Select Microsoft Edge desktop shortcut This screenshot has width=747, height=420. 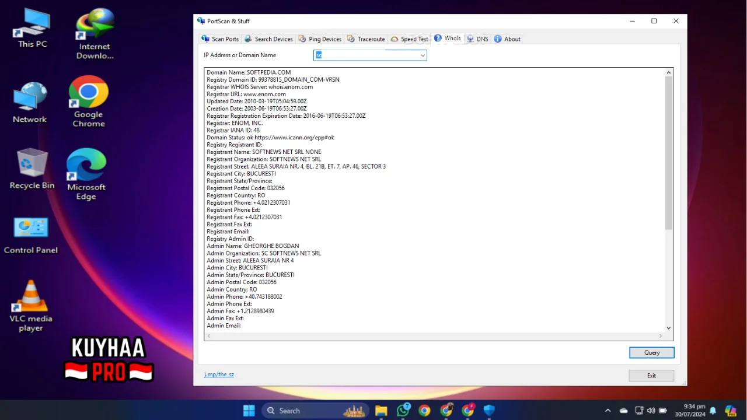click(86, 174)
